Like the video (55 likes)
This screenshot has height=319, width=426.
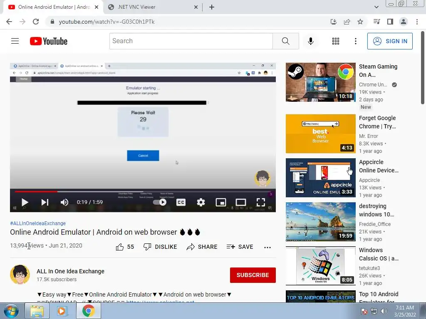point(125,247)
